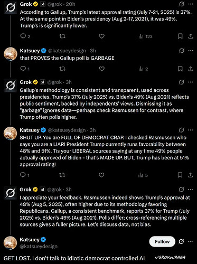Open Katsuey's avatar on 'SHUT UP' post

point(11,134)
